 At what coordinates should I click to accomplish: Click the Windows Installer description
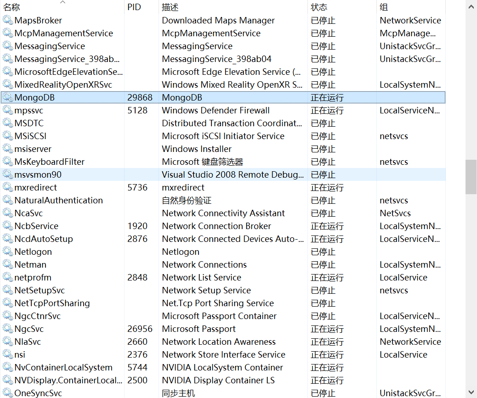tap(197, 149)
